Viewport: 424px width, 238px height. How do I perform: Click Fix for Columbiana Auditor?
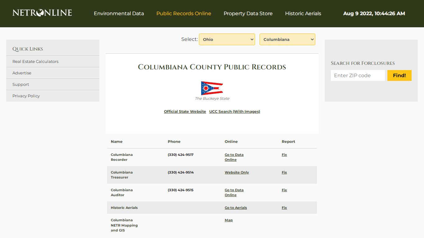[x=284, y=190]
